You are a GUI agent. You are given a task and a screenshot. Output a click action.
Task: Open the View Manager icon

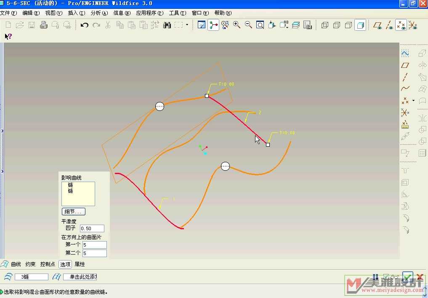pos(308,25)
